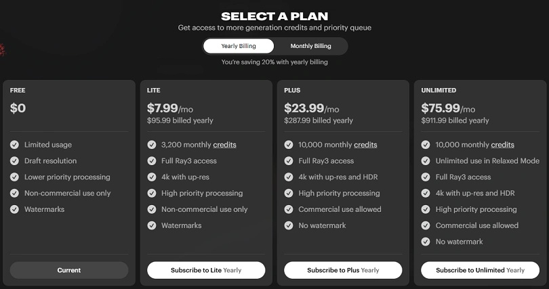Click checkmark beside 4k with up-res and HDR in Plus
The image size is (549, 289).
coord(289,177)
